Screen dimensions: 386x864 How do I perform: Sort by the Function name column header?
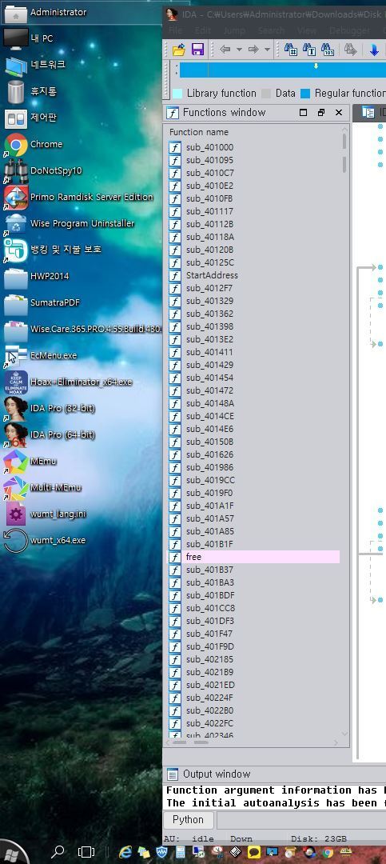(199, 132)
